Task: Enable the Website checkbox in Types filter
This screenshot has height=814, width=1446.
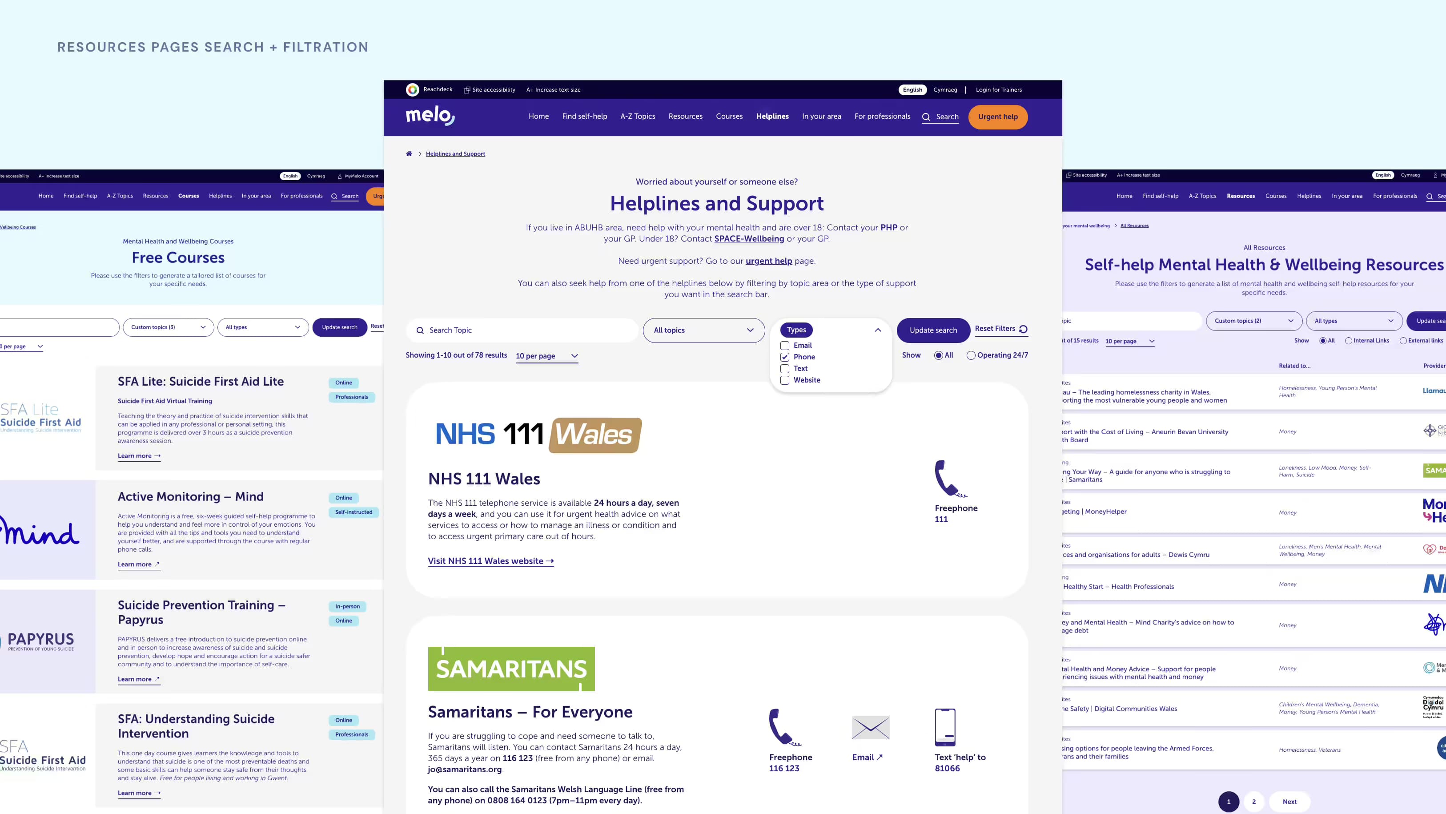Action: point(786,380)
